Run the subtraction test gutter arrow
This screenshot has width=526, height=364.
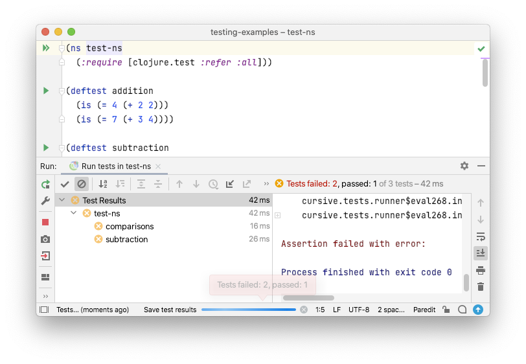pyautogui.click(x=46, y=148)
